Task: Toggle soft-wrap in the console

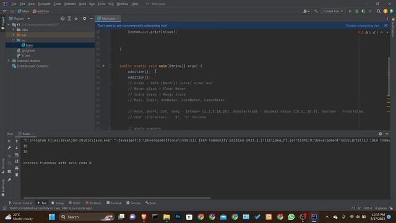Action: click(17, 154)
